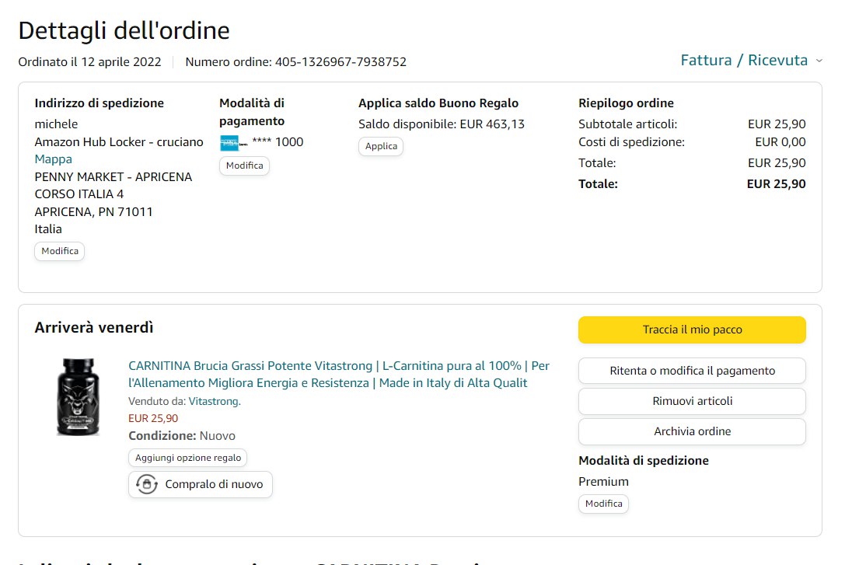This screenshot has height=565, width=852.
Task: Click the Carnitina bottle product thumbnail
Action: click(79, 396)
